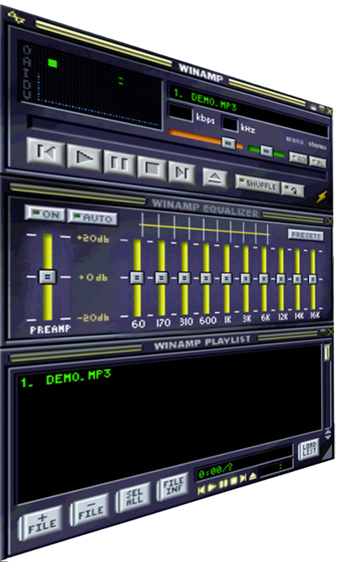Click the O options letter in clutterbar
This screenshot has width=338, height=562.
(27, 51)
